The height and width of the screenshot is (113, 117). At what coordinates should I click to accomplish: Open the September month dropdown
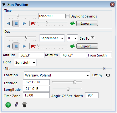pyautogui.click(x=52, y=38)
